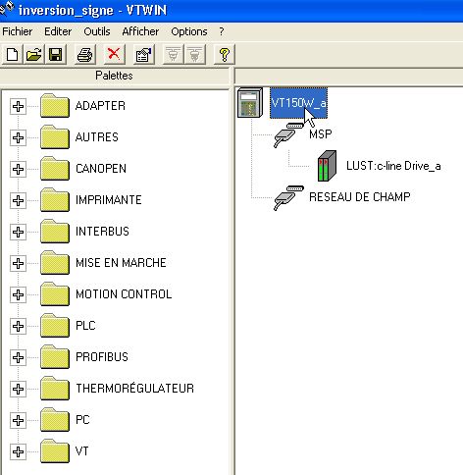Expand the MOTION CONTROL palette folder

(18, 294)
